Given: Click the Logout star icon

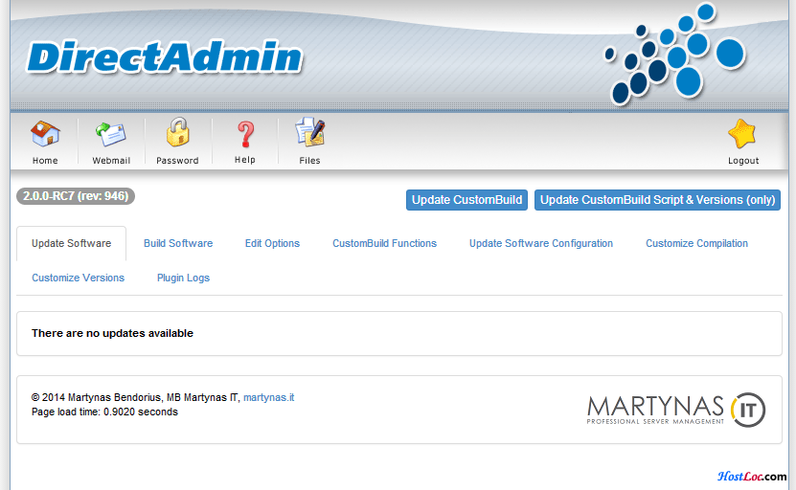Looking at the screenshot, I should pos(742,134).
